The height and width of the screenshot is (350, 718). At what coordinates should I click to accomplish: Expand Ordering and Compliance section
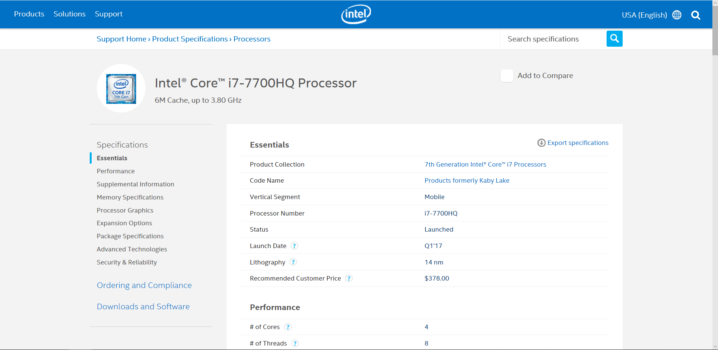[x=144, y=285]
